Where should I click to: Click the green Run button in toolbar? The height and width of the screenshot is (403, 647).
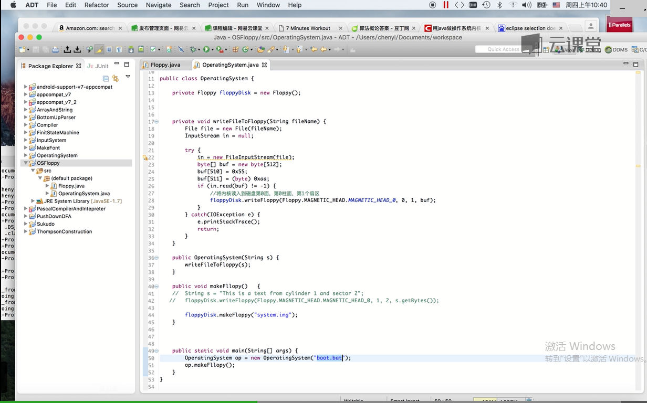(206, 49)
